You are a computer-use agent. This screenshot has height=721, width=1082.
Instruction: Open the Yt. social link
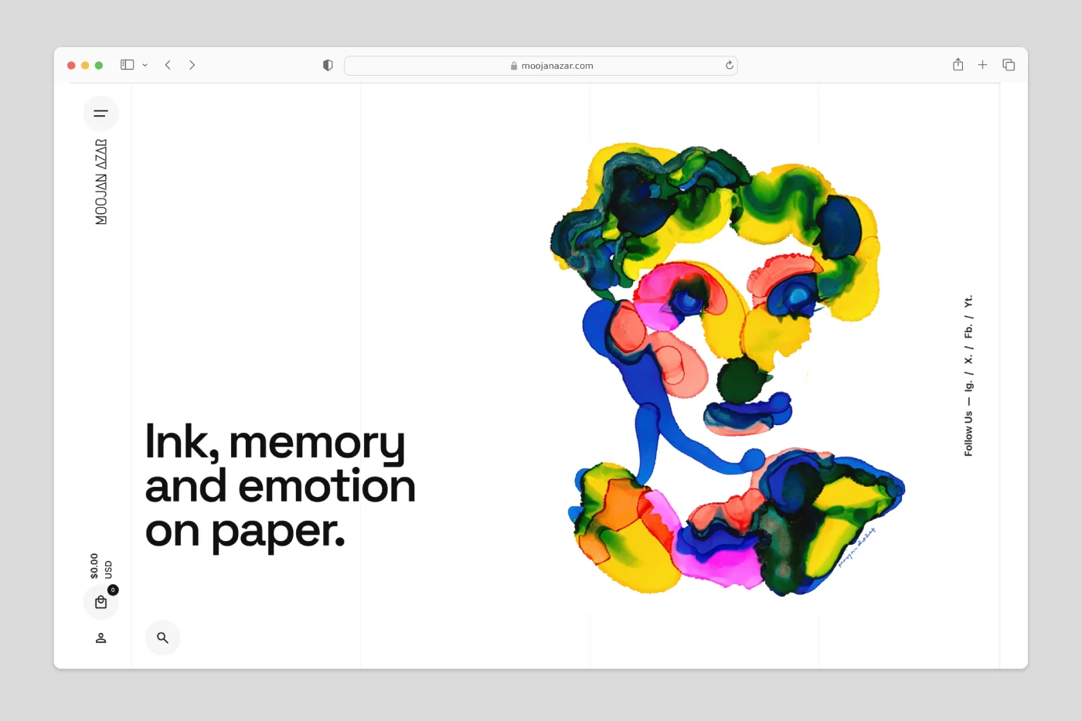[x=968, y=301]
